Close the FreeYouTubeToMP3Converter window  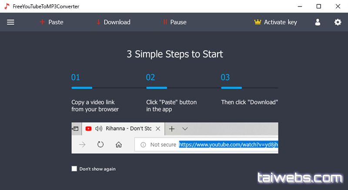pos(338,7)
